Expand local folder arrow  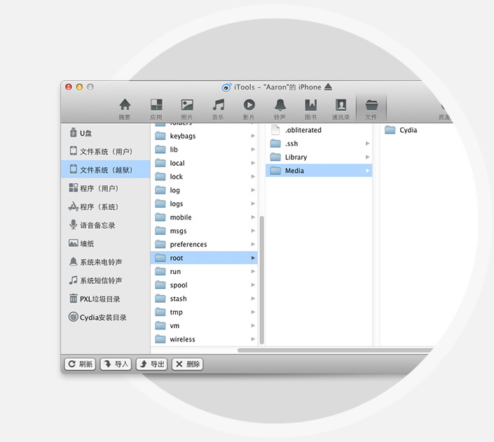[253, 163]
